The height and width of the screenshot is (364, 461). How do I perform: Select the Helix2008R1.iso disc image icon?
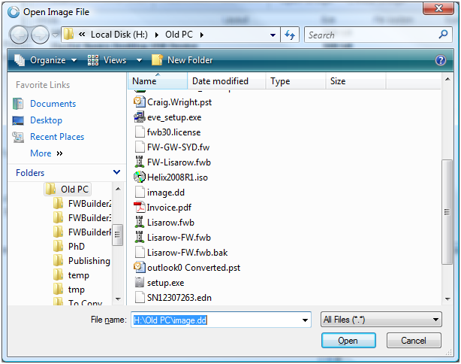coord(140,177)
